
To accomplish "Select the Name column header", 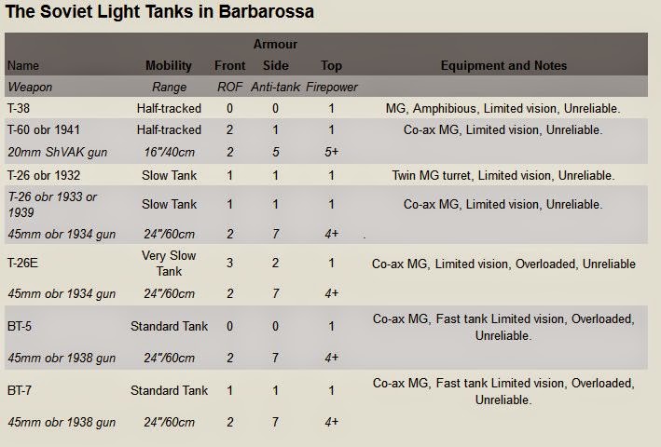I will tap(23, 66).
